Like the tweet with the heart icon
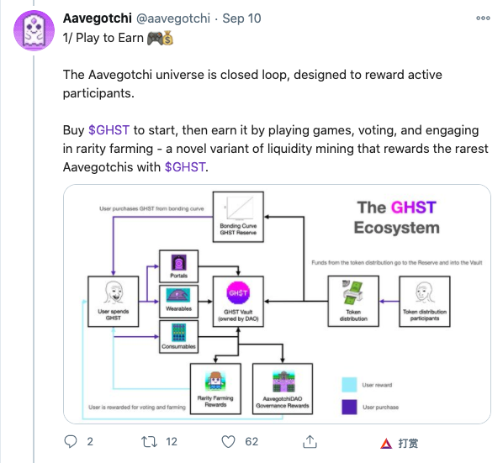Screen dimensions: 503x463 229,441
